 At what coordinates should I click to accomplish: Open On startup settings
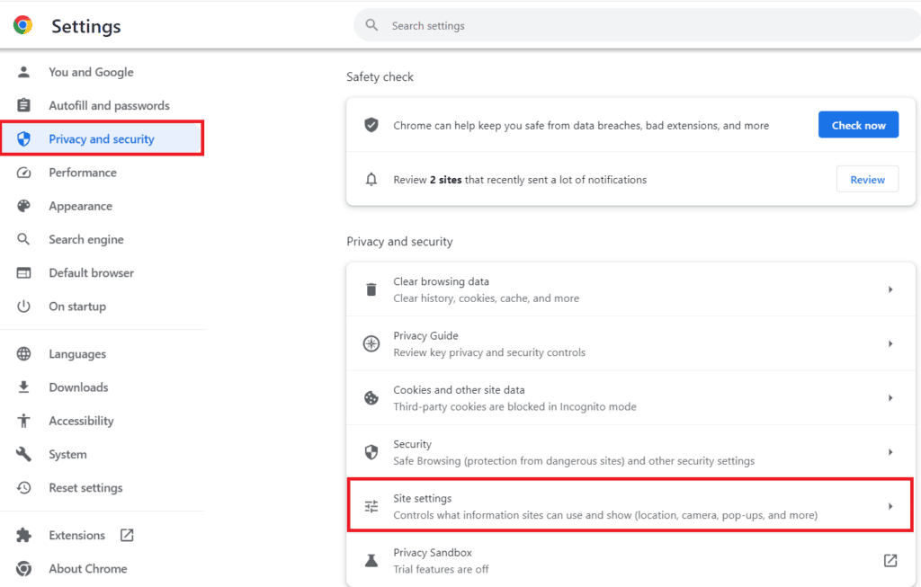pyautogui.click(x=77, y=307)
